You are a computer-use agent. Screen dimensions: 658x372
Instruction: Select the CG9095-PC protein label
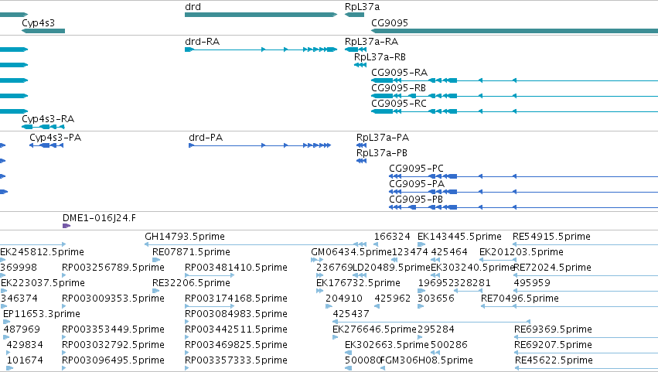[x=416, y=169]
